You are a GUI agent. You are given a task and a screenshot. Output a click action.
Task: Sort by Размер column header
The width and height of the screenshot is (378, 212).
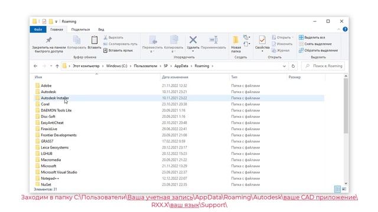pyautogui.click(x=295, y=77)
